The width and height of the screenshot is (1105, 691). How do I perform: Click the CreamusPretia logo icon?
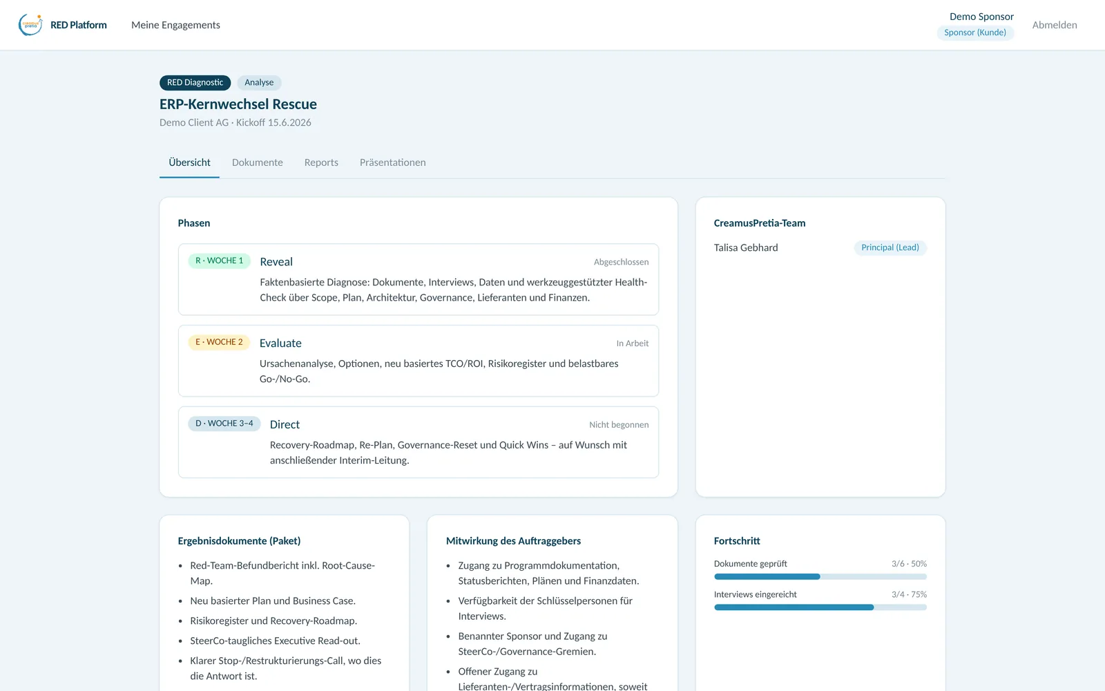pyautogui.click(x=30, y=25)
